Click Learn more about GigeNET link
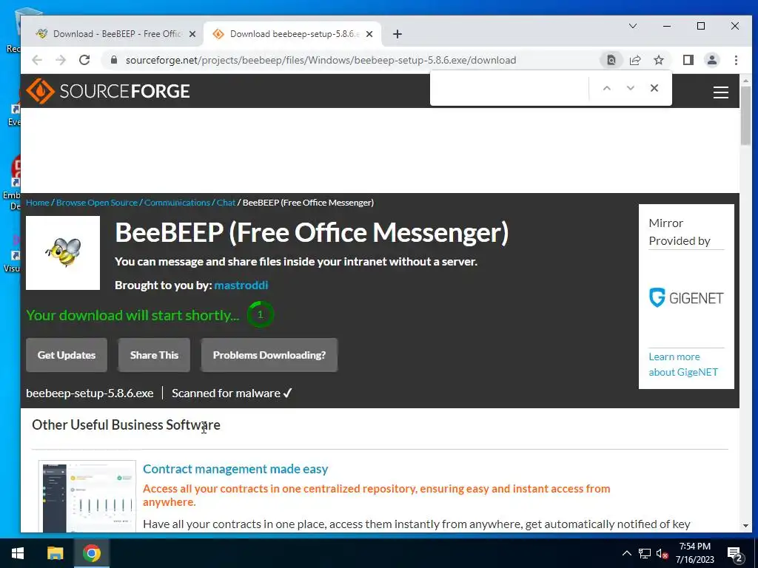Image resolution: width=758 pixels, height=568 pixels. [x=683, y=364]
